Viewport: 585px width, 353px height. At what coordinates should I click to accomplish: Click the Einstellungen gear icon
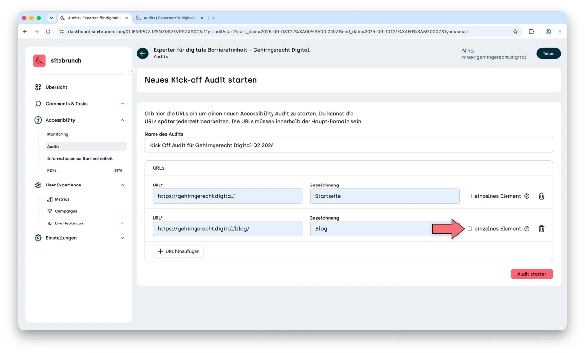pyautogui.click(x=38, y=238)
